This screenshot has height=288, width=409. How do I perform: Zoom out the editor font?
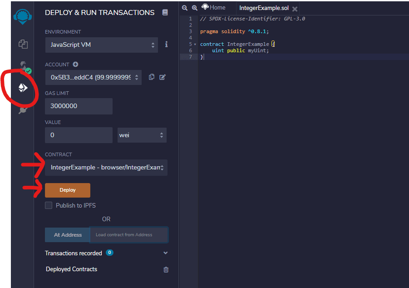pos(185,8)
